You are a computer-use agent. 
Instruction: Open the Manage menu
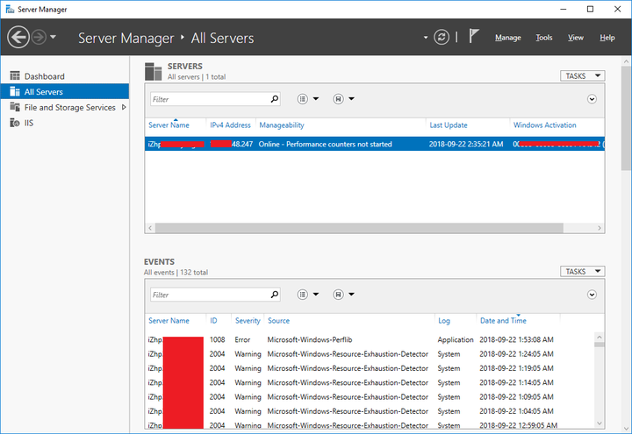click(508, 38)
